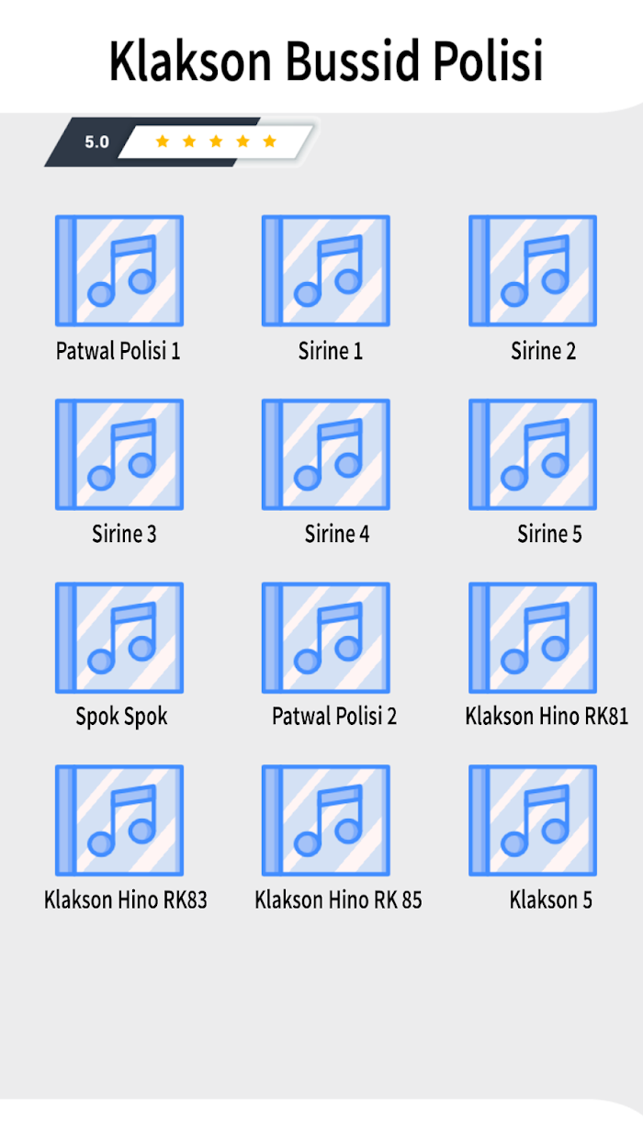The image size is (643, 1143).
Task: Open the Sirine 4 music icon
Action: (326, 454)
